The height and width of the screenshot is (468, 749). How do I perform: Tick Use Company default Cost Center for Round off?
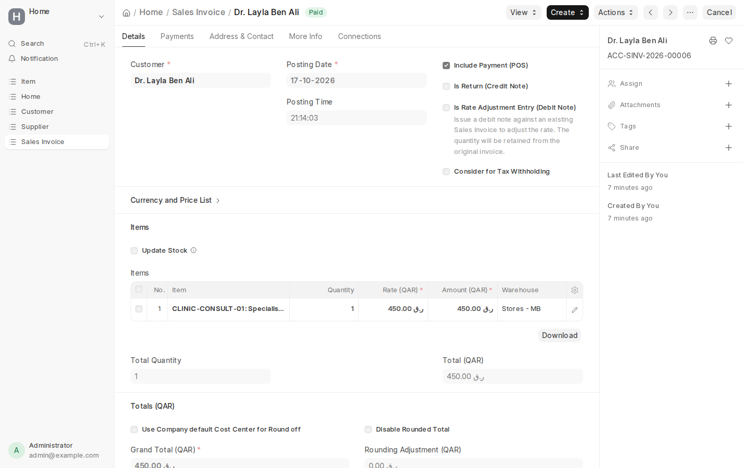pyautogui.click(x=134, y=430)
